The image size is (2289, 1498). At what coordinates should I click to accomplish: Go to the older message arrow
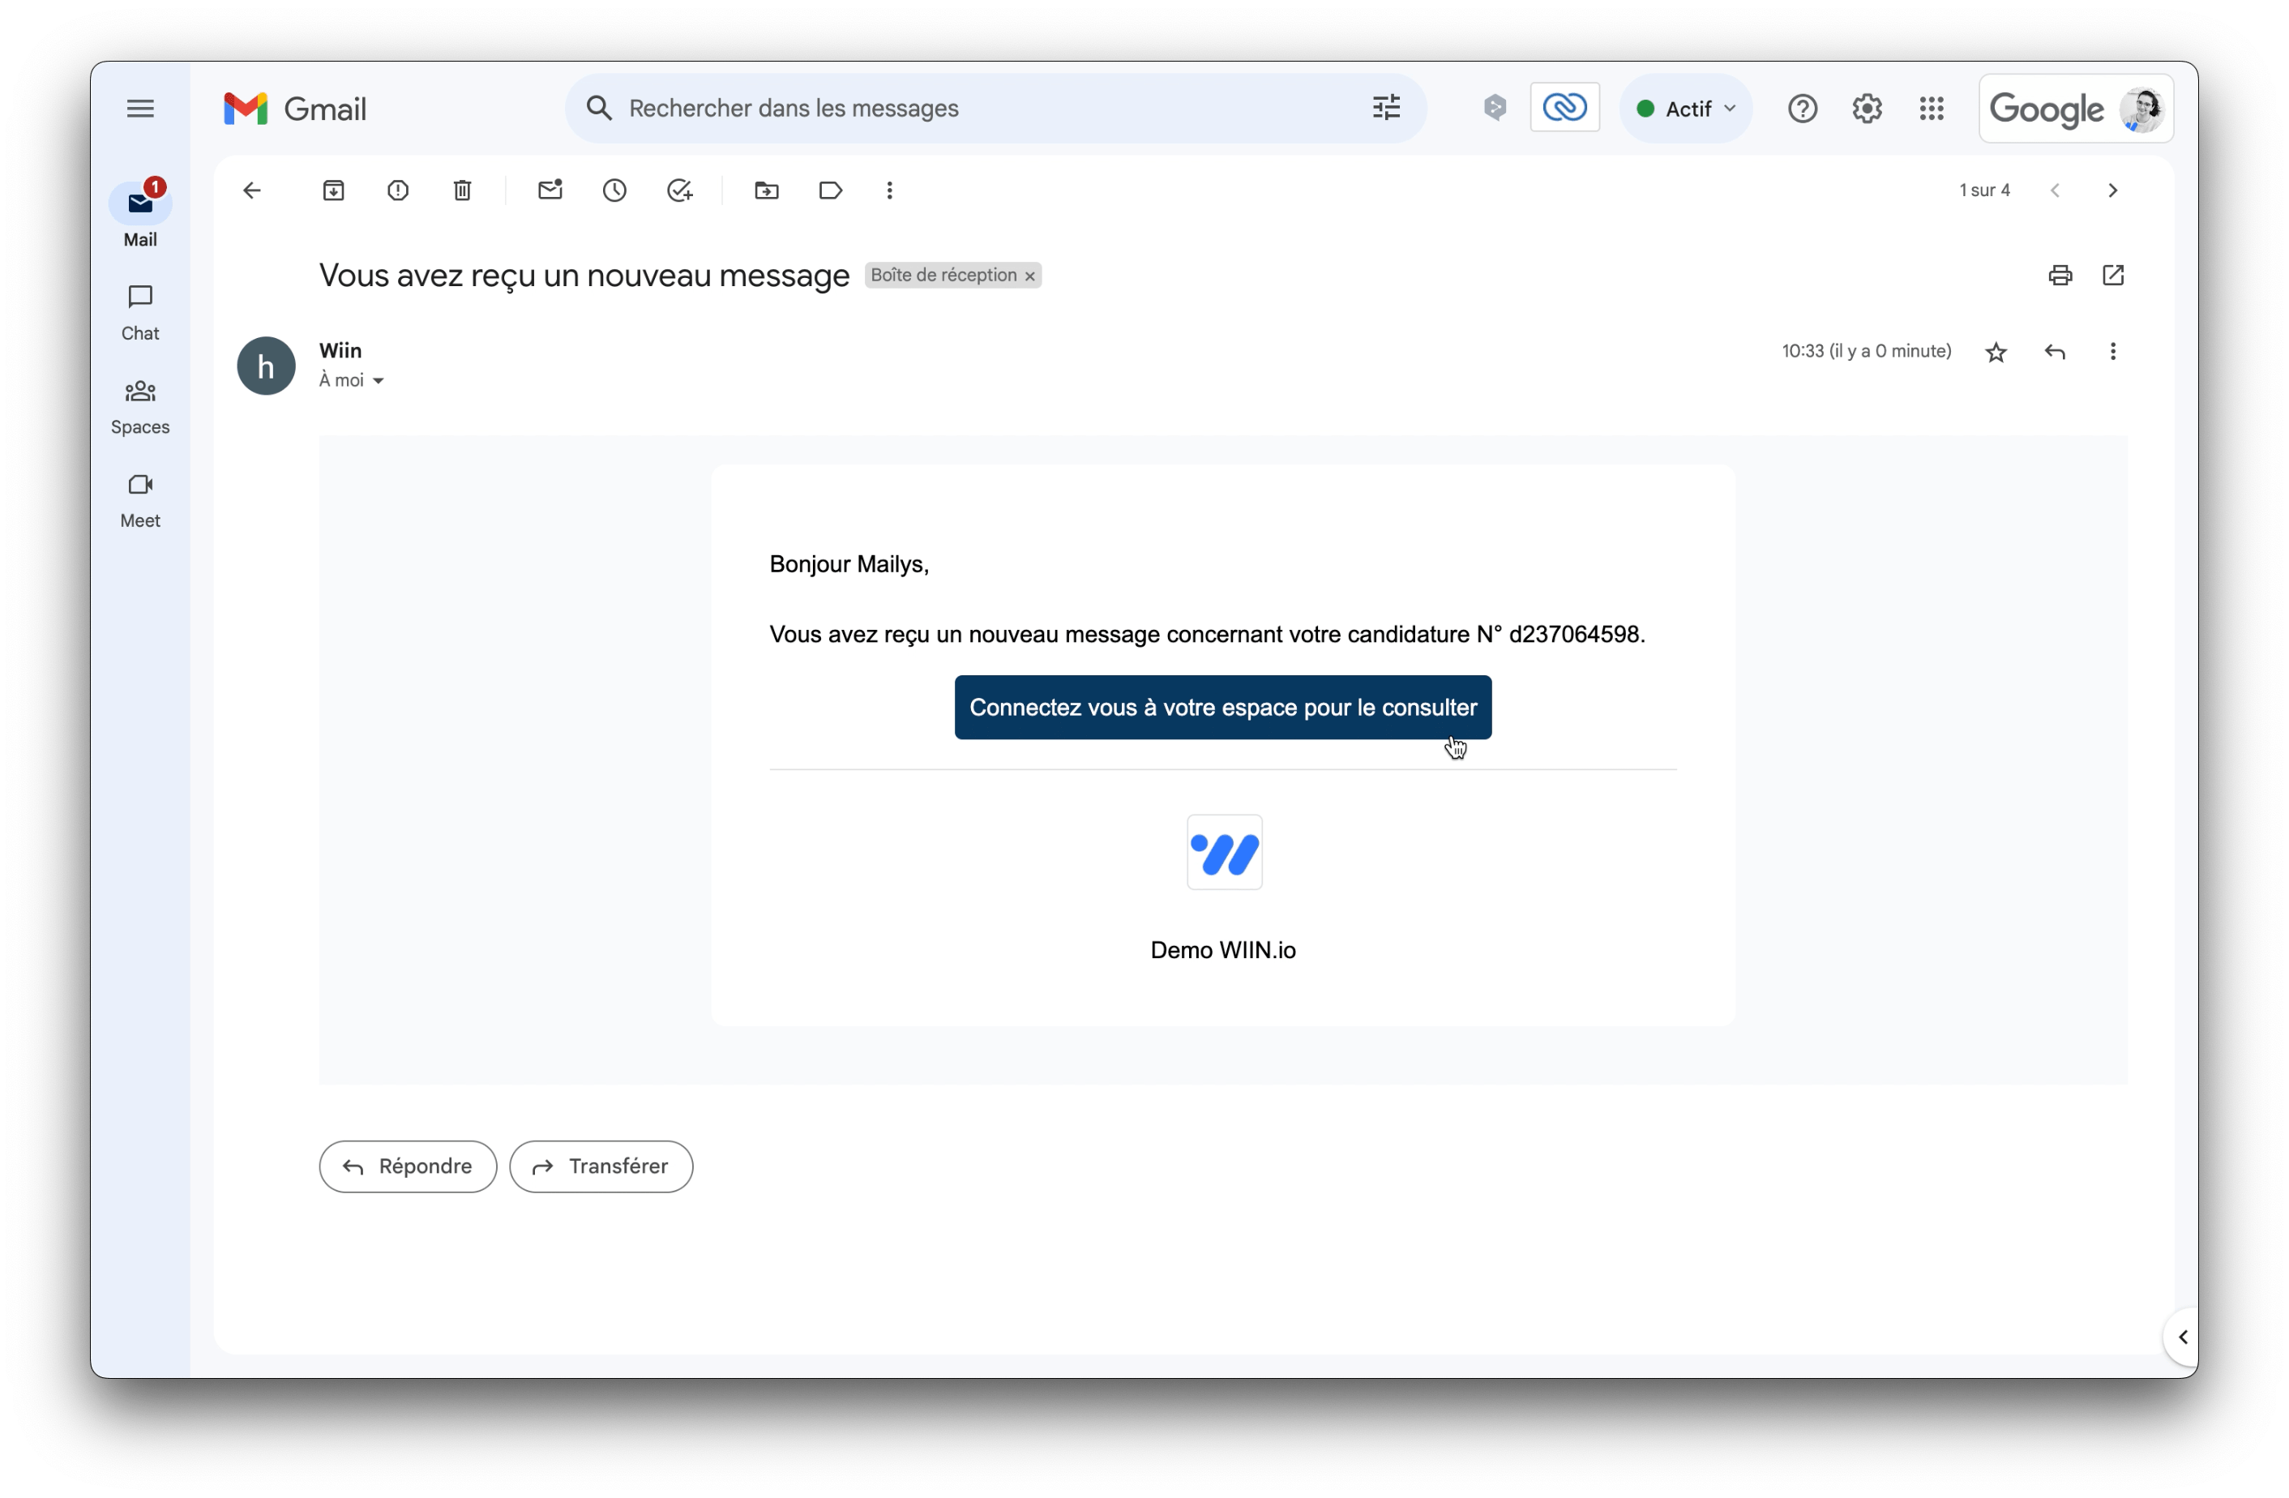(x=2113, y=190)
